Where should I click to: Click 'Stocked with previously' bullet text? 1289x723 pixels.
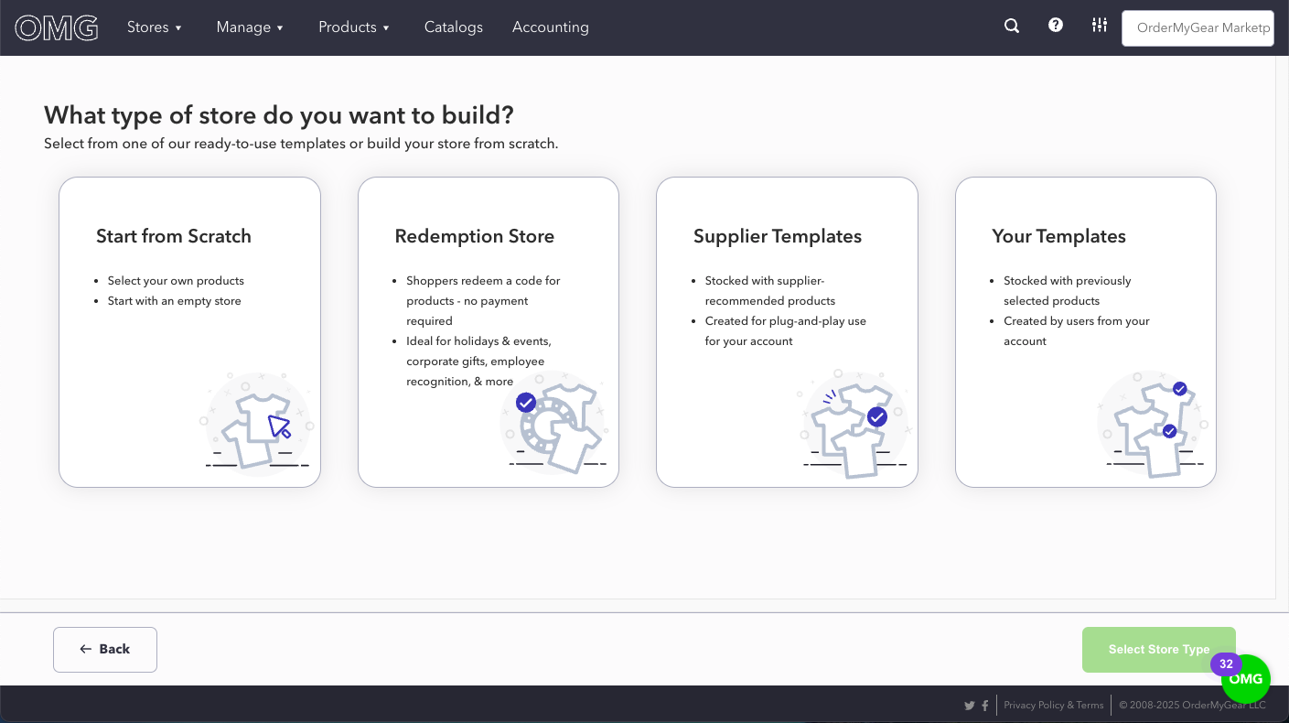click(1068, 281)
